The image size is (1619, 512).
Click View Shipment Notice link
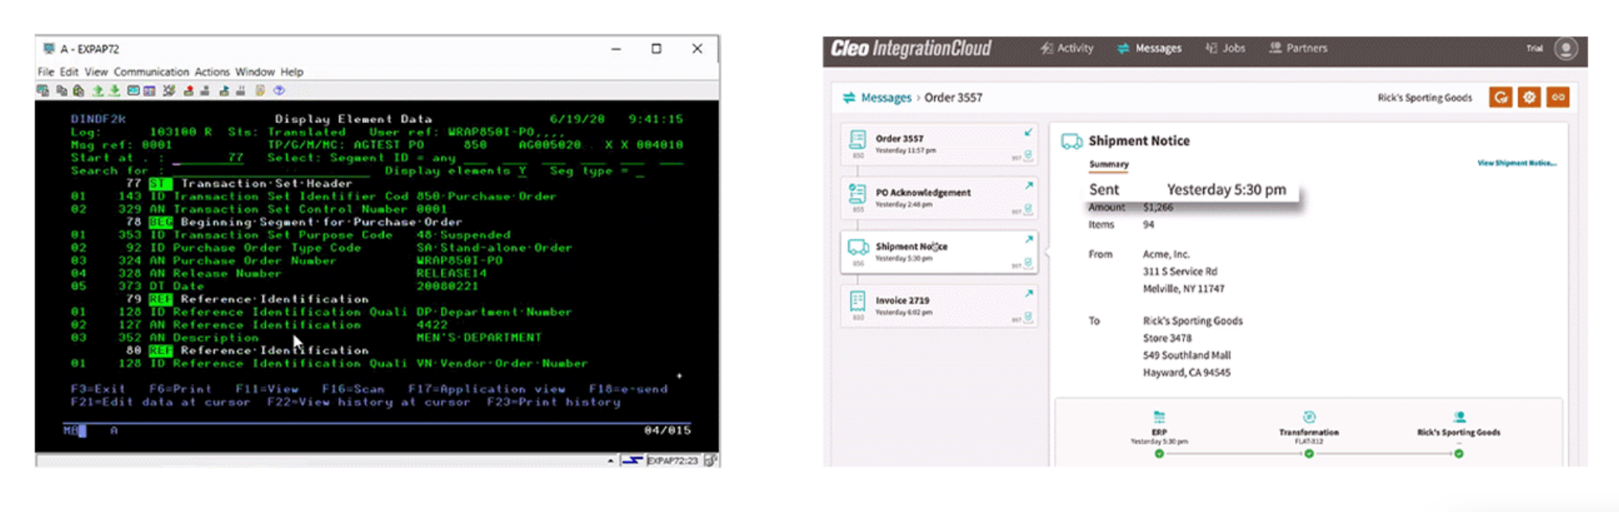coord(1516,163)
